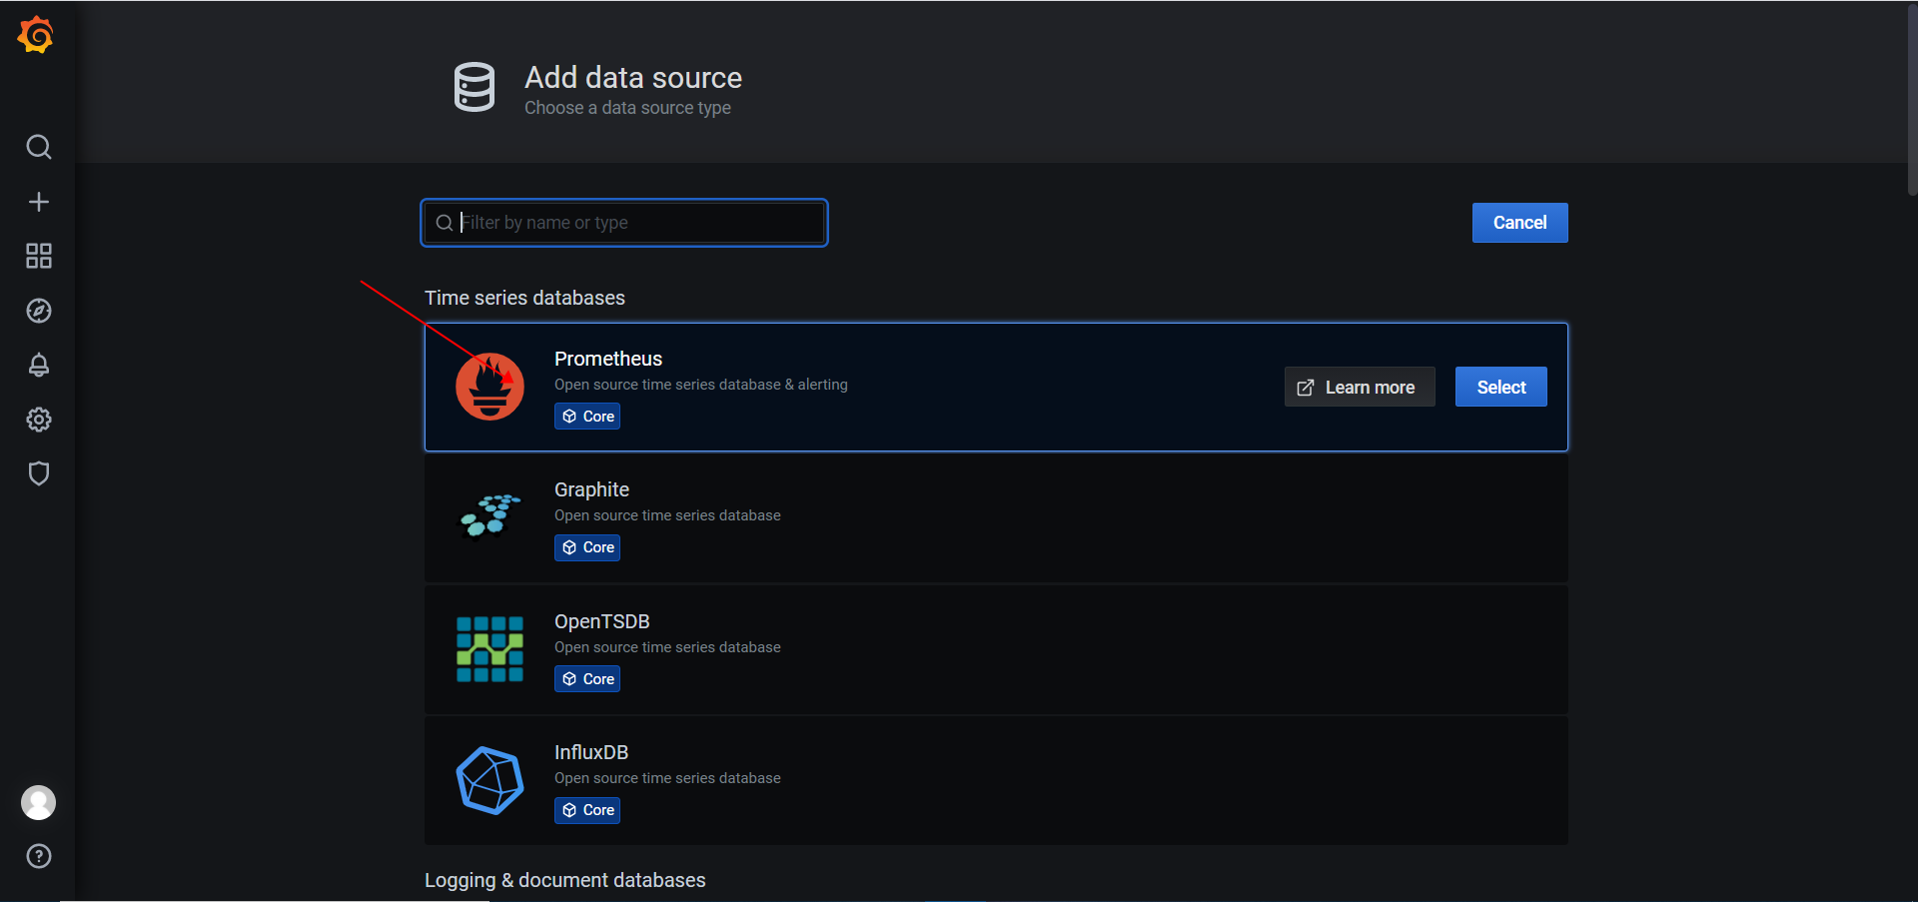The image size is (1918, 902).
Task: Open the Alerting bell icon
Action: (39, 365)
